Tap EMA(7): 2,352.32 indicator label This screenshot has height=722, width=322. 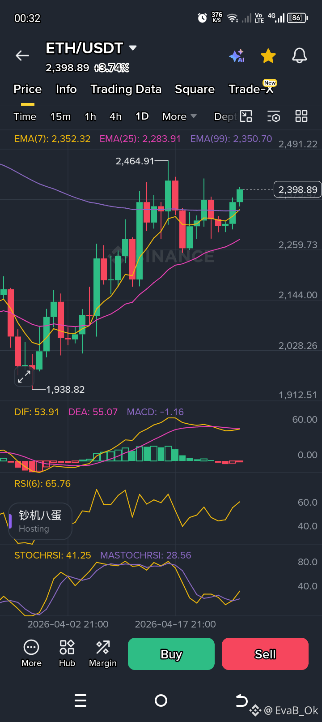point(52,139)
